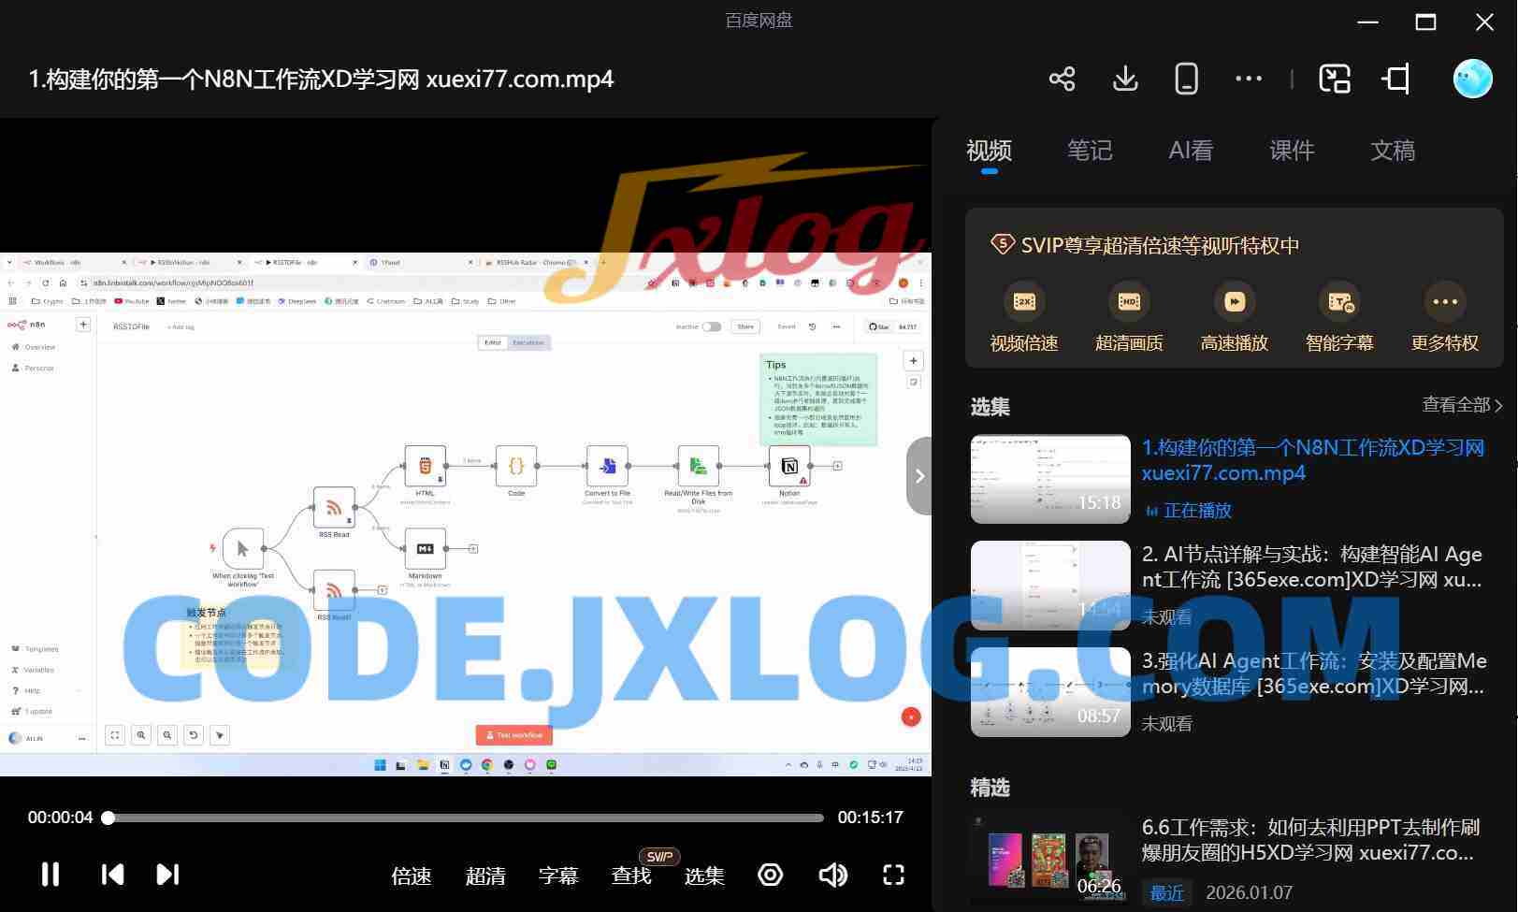This screenshot has width=1518, height=912.
Task: Skip to the previous video
Action: pos(112,875)
